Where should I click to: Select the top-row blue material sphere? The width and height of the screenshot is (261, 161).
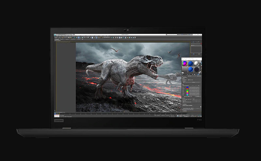(190, 63)
